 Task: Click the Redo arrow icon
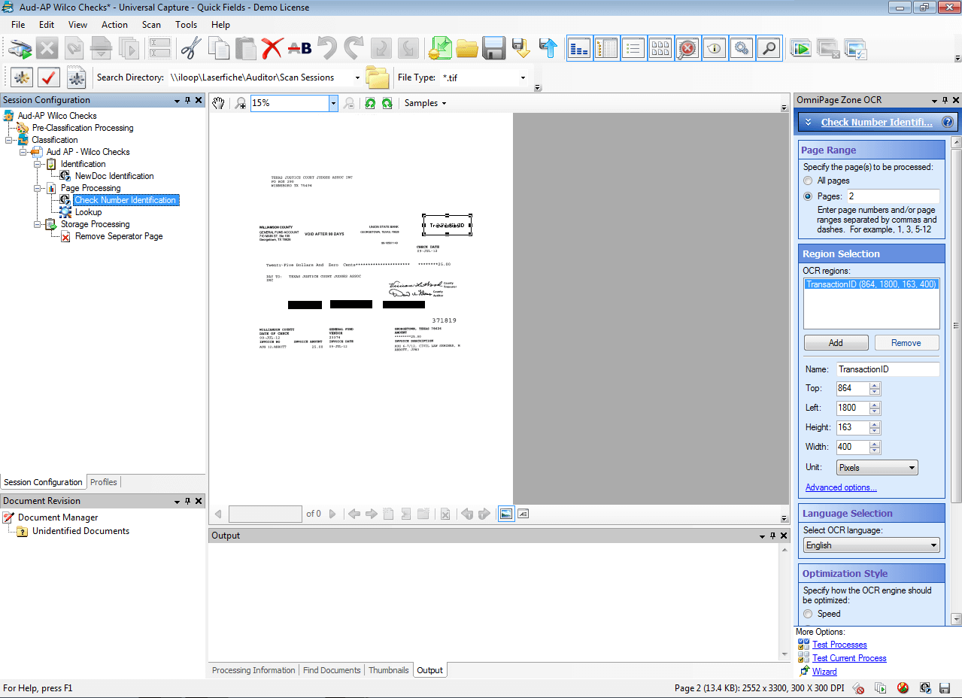click(354, 49)
